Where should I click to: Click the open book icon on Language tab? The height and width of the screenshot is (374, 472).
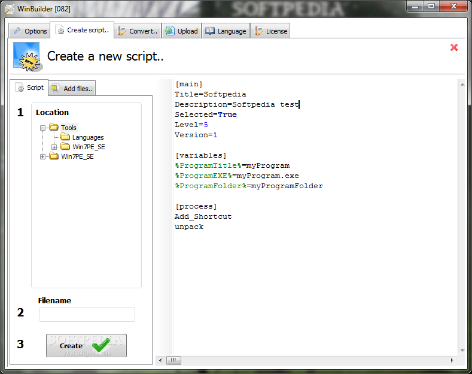pyautogui.click(x=210, y=31)
